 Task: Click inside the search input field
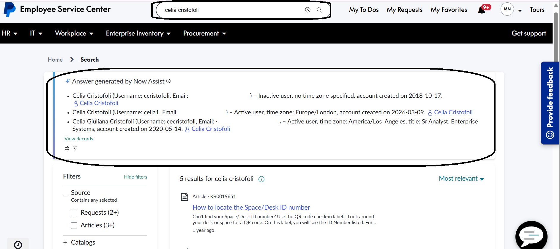click(229, 10)
